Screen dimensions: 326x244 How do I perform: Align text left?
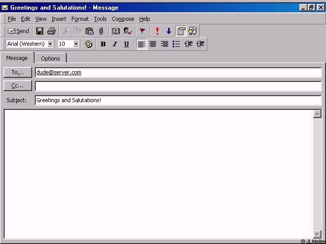click(x=142, y=44)
